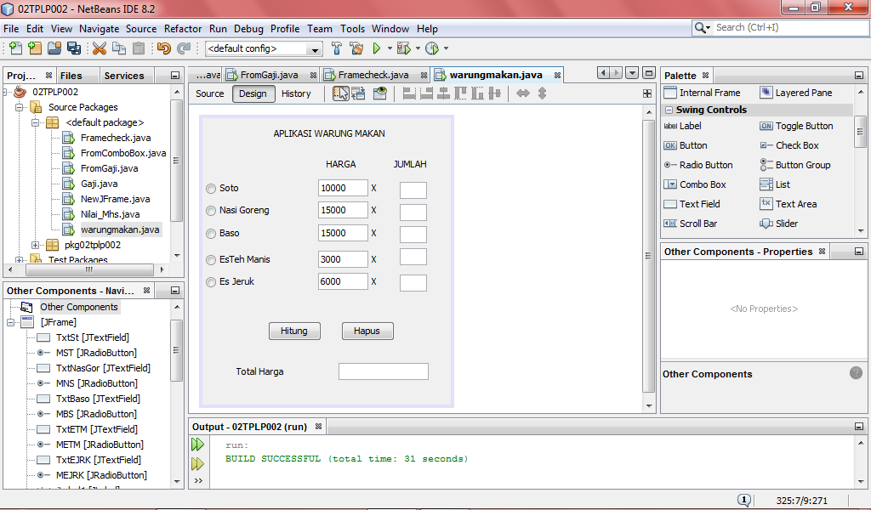871x510 pixels.
Task: Select the Soto radio button
Action: (x=211, y=189)
